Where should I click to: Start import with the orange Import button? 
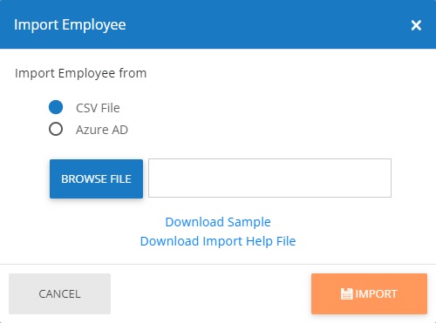[369, 293]
